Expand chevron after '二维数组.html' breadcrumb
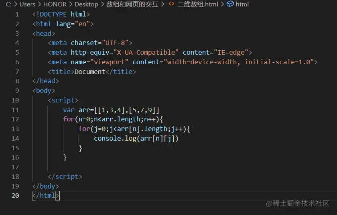Viewport: 337px width, 215px height. (222, 4)
